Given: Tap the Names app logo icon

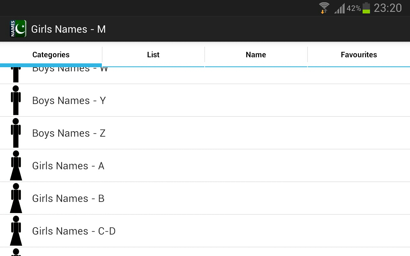Looking at the screenshot, I should tap(18, 29).
